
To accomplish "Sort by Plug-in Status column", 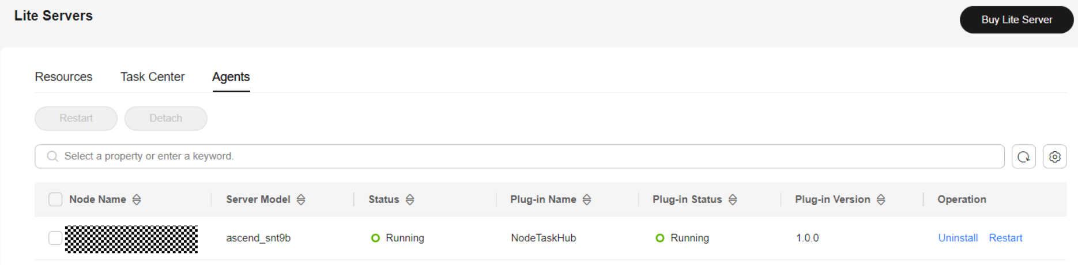I will 733,199.
